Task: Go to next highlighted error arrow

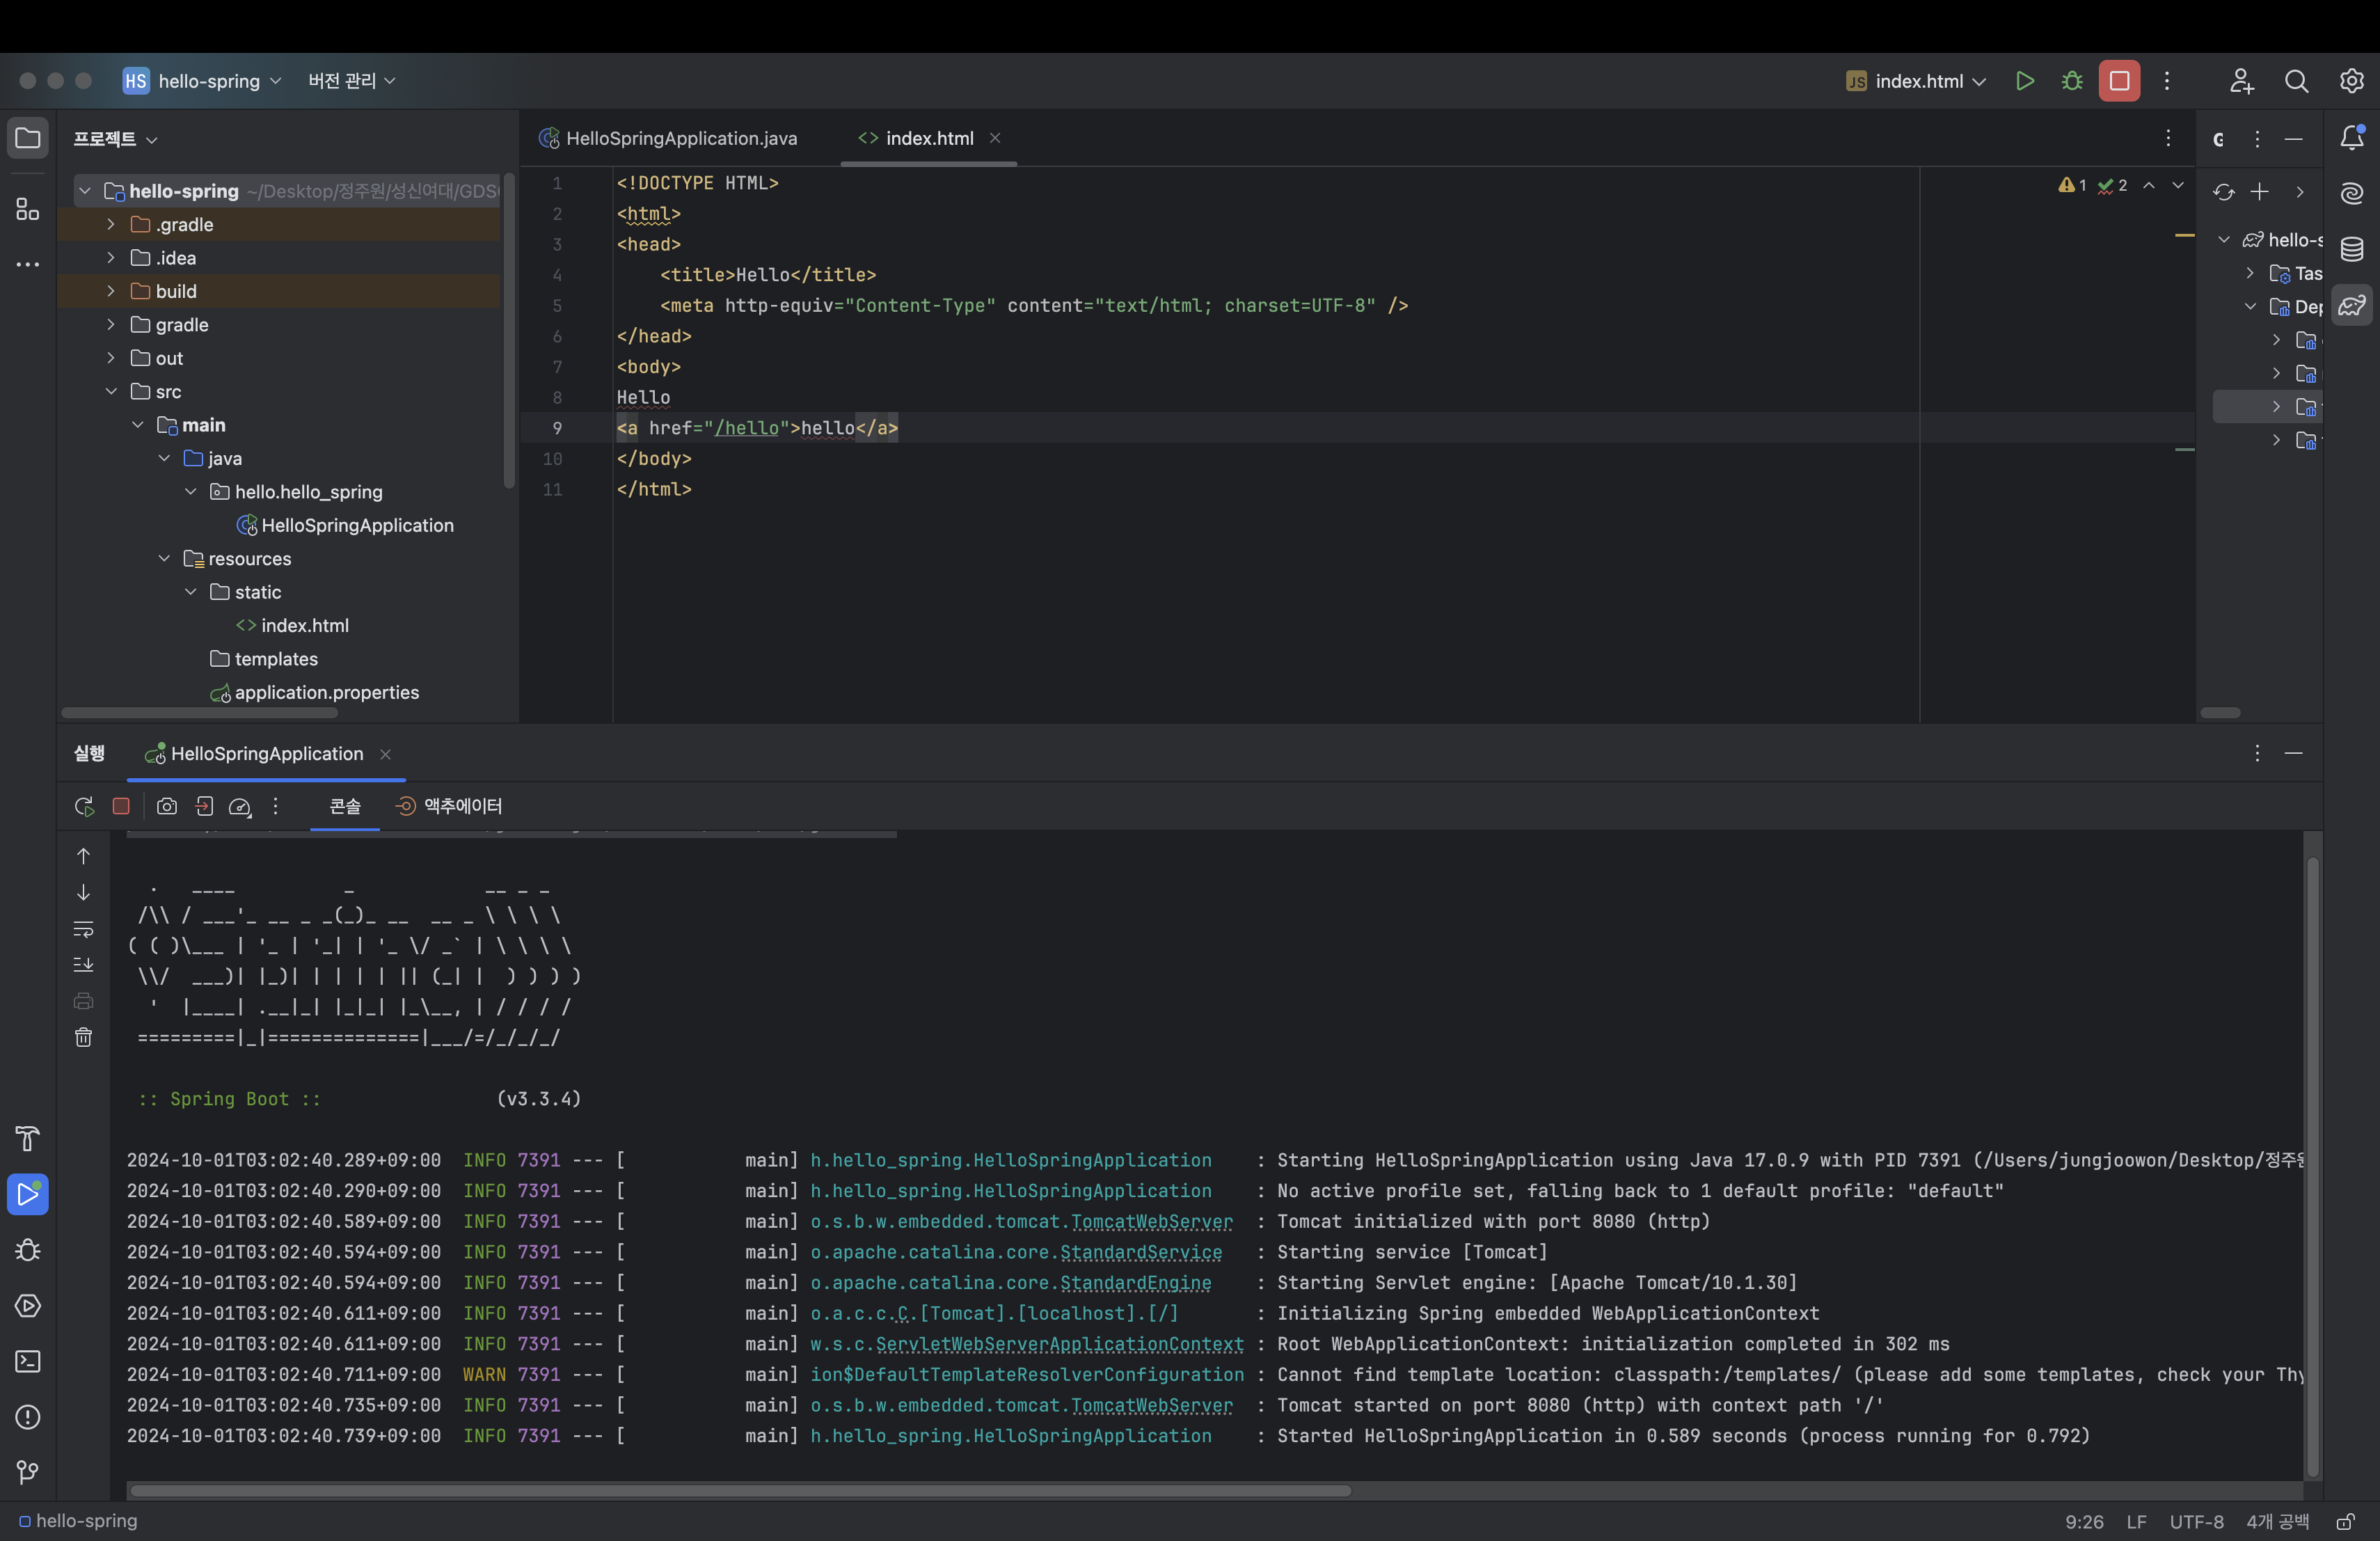Action: (x=2178, y=185)
